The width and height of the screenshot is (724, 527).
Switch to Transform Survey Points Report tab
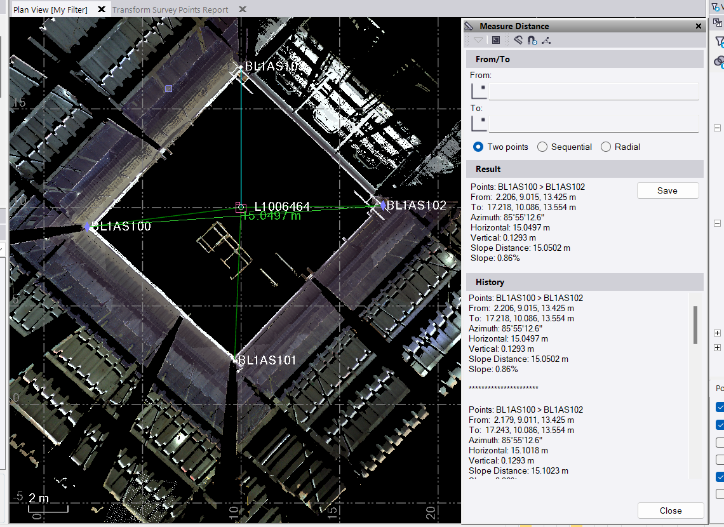click(170, 10)
